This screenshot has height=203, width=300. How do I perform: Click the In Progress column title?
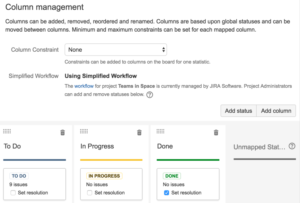pyautogui.click(x=97, y=146)
